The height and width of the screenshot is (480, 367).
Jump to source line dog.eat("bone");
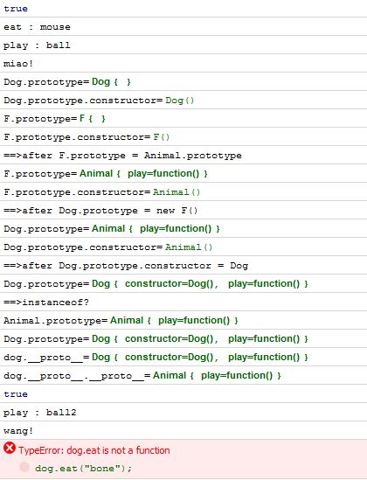83,469
